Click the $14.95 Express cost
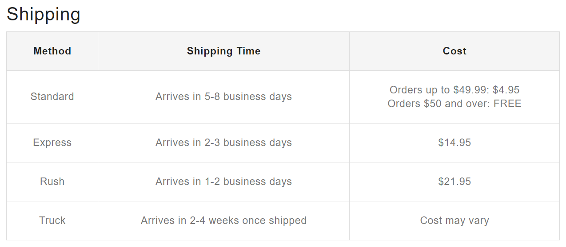This screenshot has height=247, width=566. (x=454, y=143)
